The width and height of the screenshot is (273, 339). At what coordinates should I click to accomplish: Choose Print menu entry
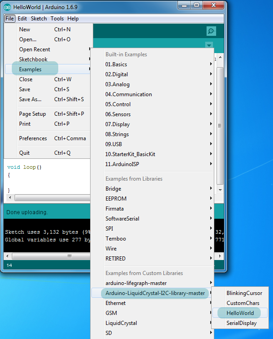(x=48, y=124)
